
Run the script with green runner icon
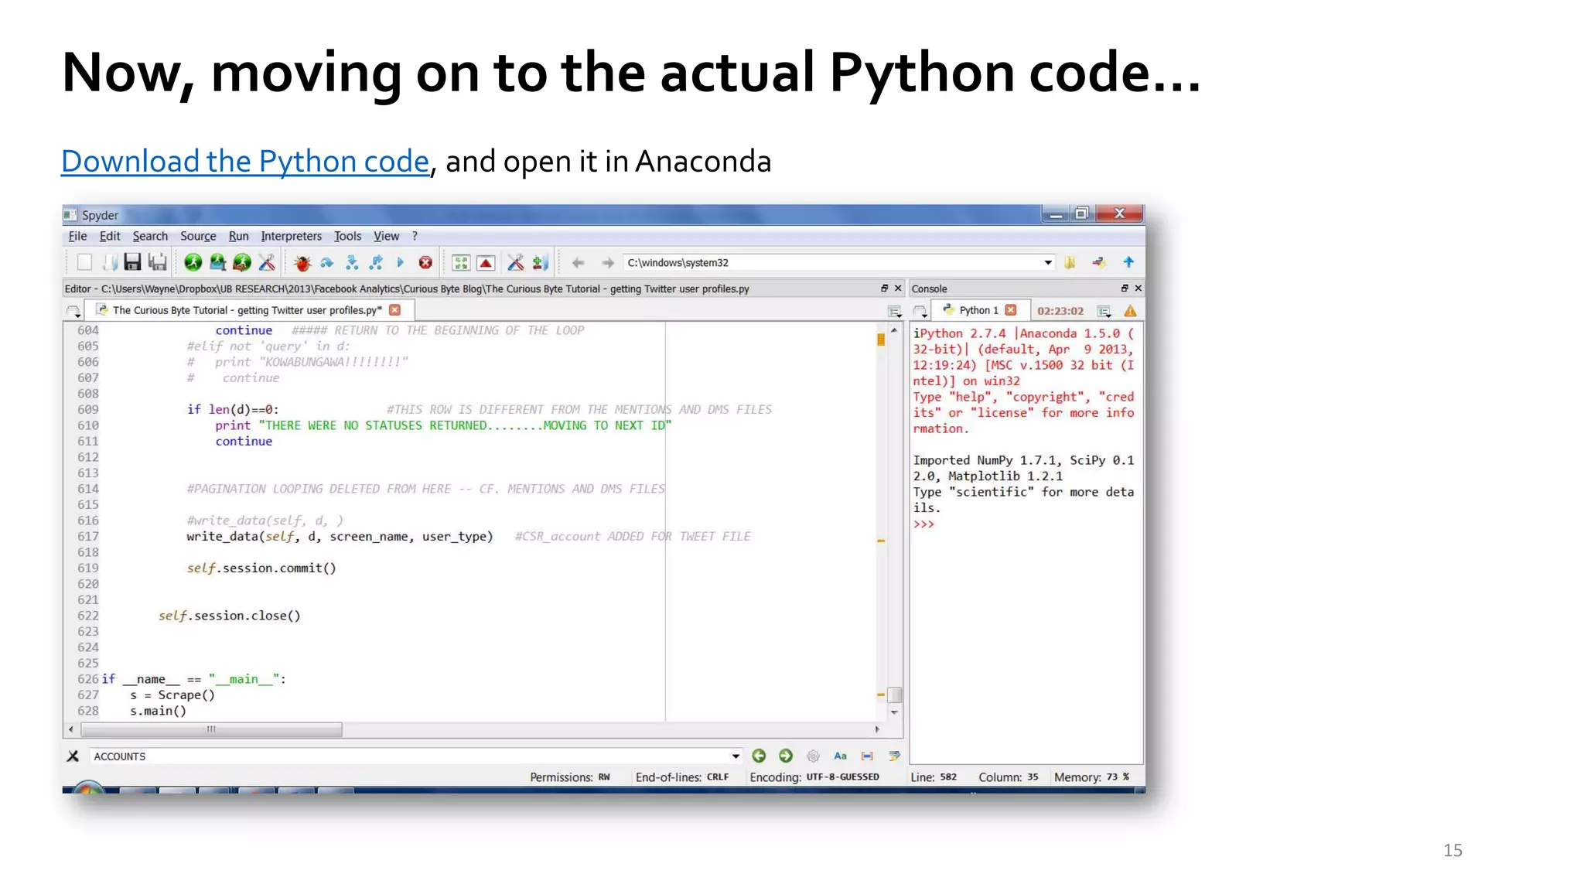(x=193, y=263)
